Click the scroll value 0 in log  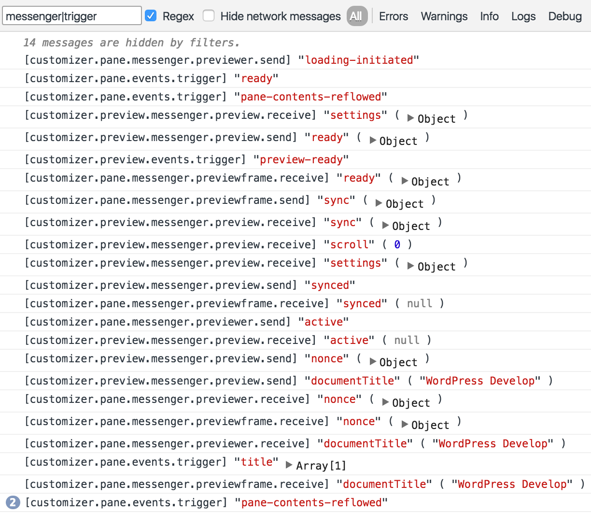pos(397,244)
